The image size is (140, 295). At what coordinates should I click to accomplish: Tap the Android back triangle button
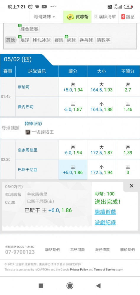tap(98, 286)
